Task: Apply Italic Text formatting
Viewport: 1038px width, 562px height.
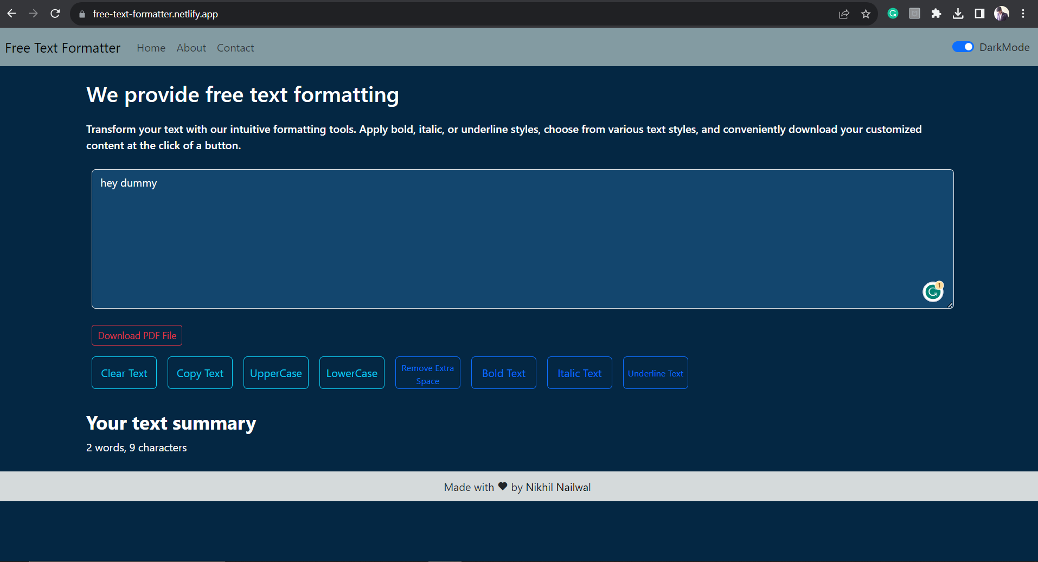Action: pyautogui.click(x=579, y=373)
